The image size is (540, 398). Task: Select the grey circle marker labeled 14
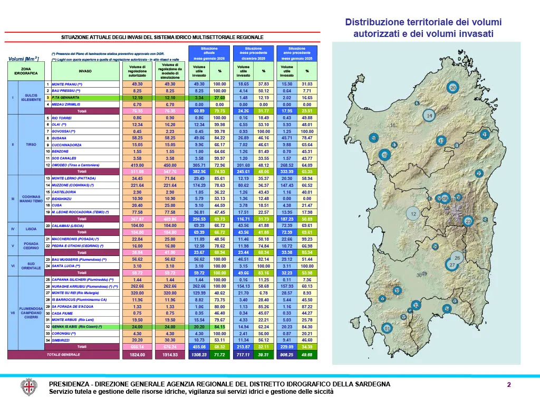point(430,115)
